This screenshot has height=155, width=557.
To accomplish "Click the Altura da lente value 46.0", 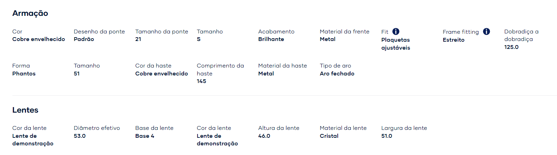I will point(264,136).
